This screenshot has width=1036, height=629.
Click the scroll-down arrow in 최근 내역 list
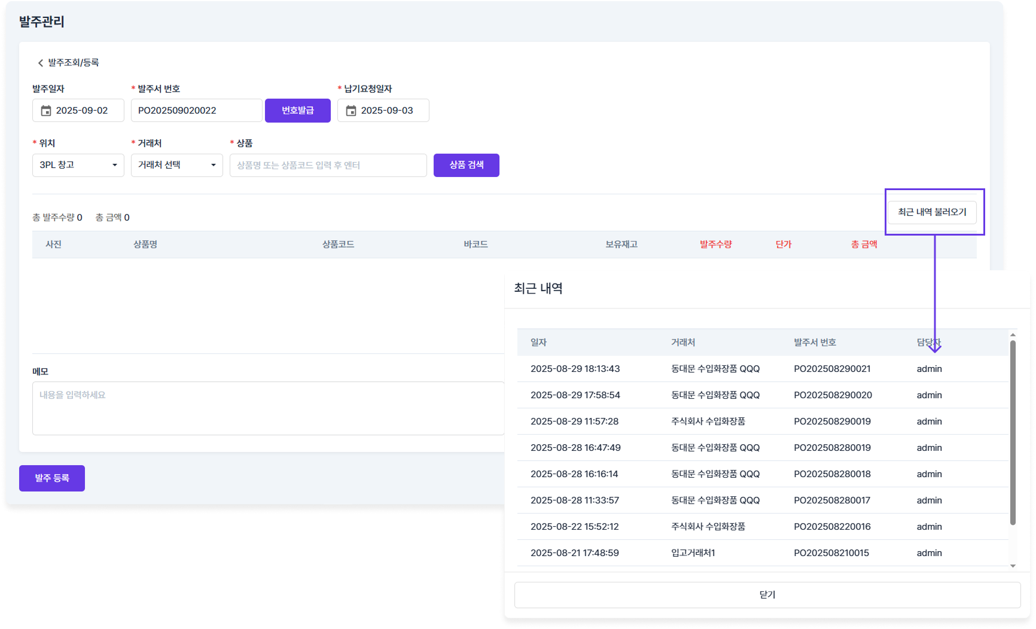pos(1013,566)
